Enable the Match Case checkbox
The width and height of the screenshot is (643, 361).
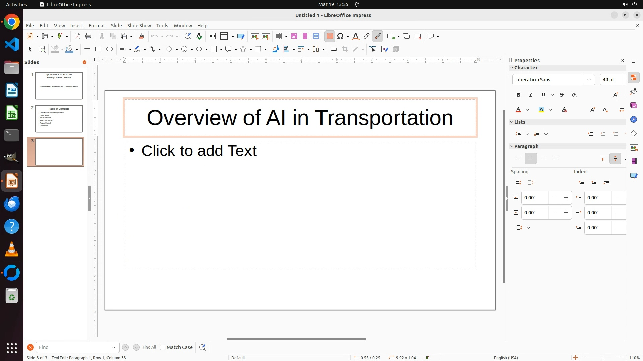pyautogui.click(x=163, y=347)
